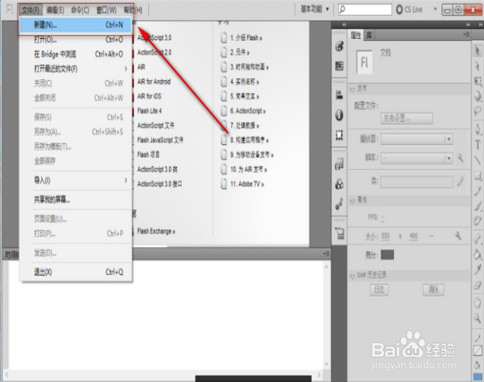Collapse the 发布 section
This screenshot has width=484, height=382.
(352, 89)
